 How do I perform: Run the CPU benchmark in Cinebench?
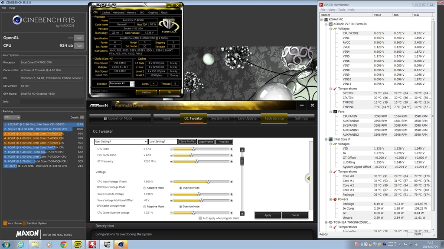(79, 45)
